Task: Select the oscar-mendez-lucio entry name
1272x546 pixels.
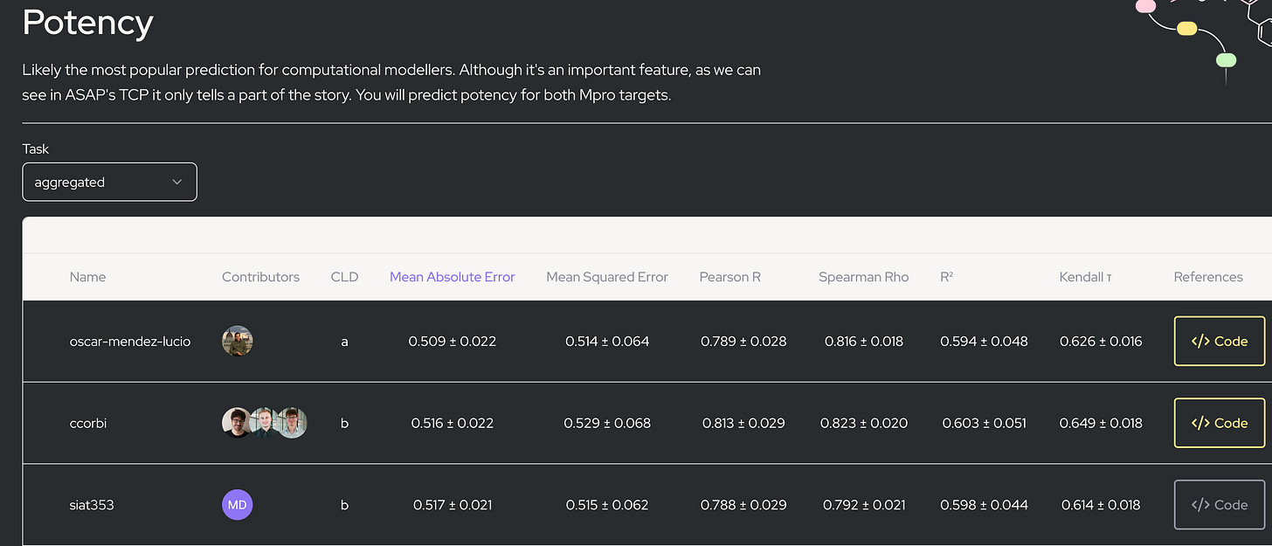Action: (129, 341)
